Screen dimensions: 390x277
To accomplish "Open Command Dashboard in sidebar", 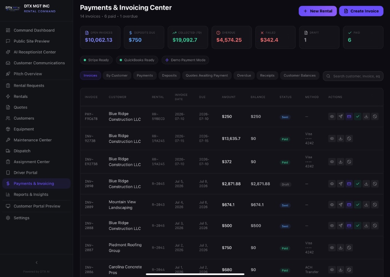I will click(x=36, y=30).
